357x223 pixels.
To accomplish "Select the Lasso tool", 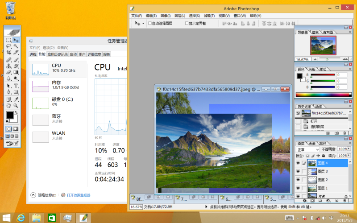I will tap(8, 46).
